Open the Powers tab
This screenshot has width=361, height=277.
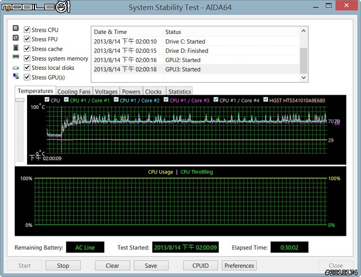tap(131, 92)
